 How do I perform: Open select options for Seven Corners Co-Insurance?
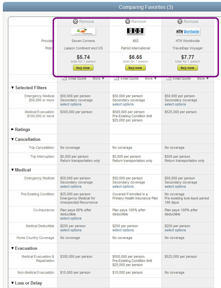point(71,218)
